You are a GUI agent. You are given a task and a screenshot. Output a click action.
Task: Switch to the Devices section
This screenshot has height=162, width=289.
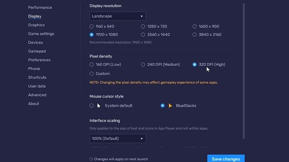tap(35, 42)
